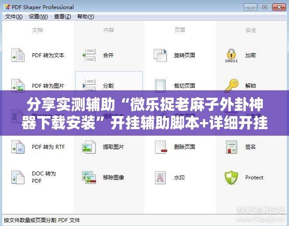Click the 加密 padlock icon
289x226 pixels.
tap(231, 55)
